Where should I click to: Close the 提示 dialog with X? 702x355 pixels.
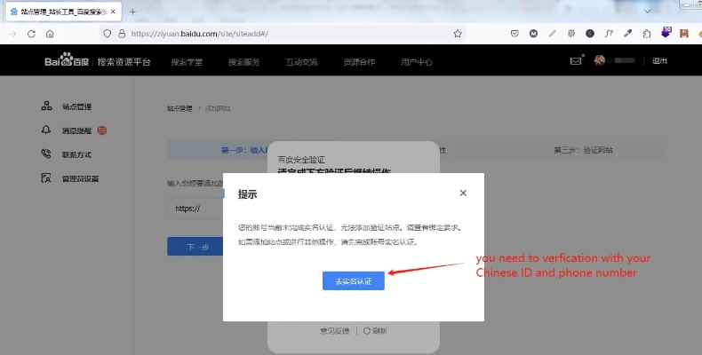point(463,193)
